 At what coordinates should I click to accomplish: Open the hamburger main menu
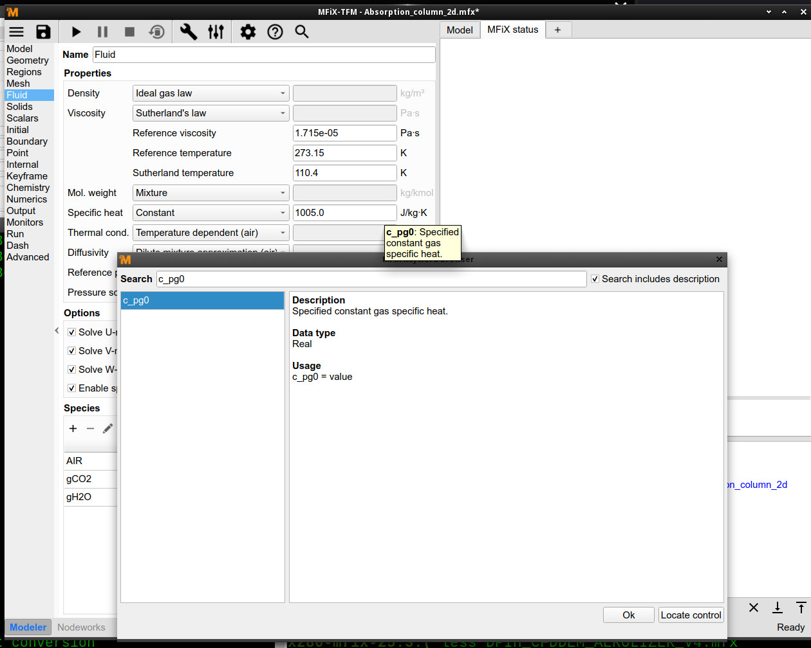pyautogui.click(x=16, y=32)
